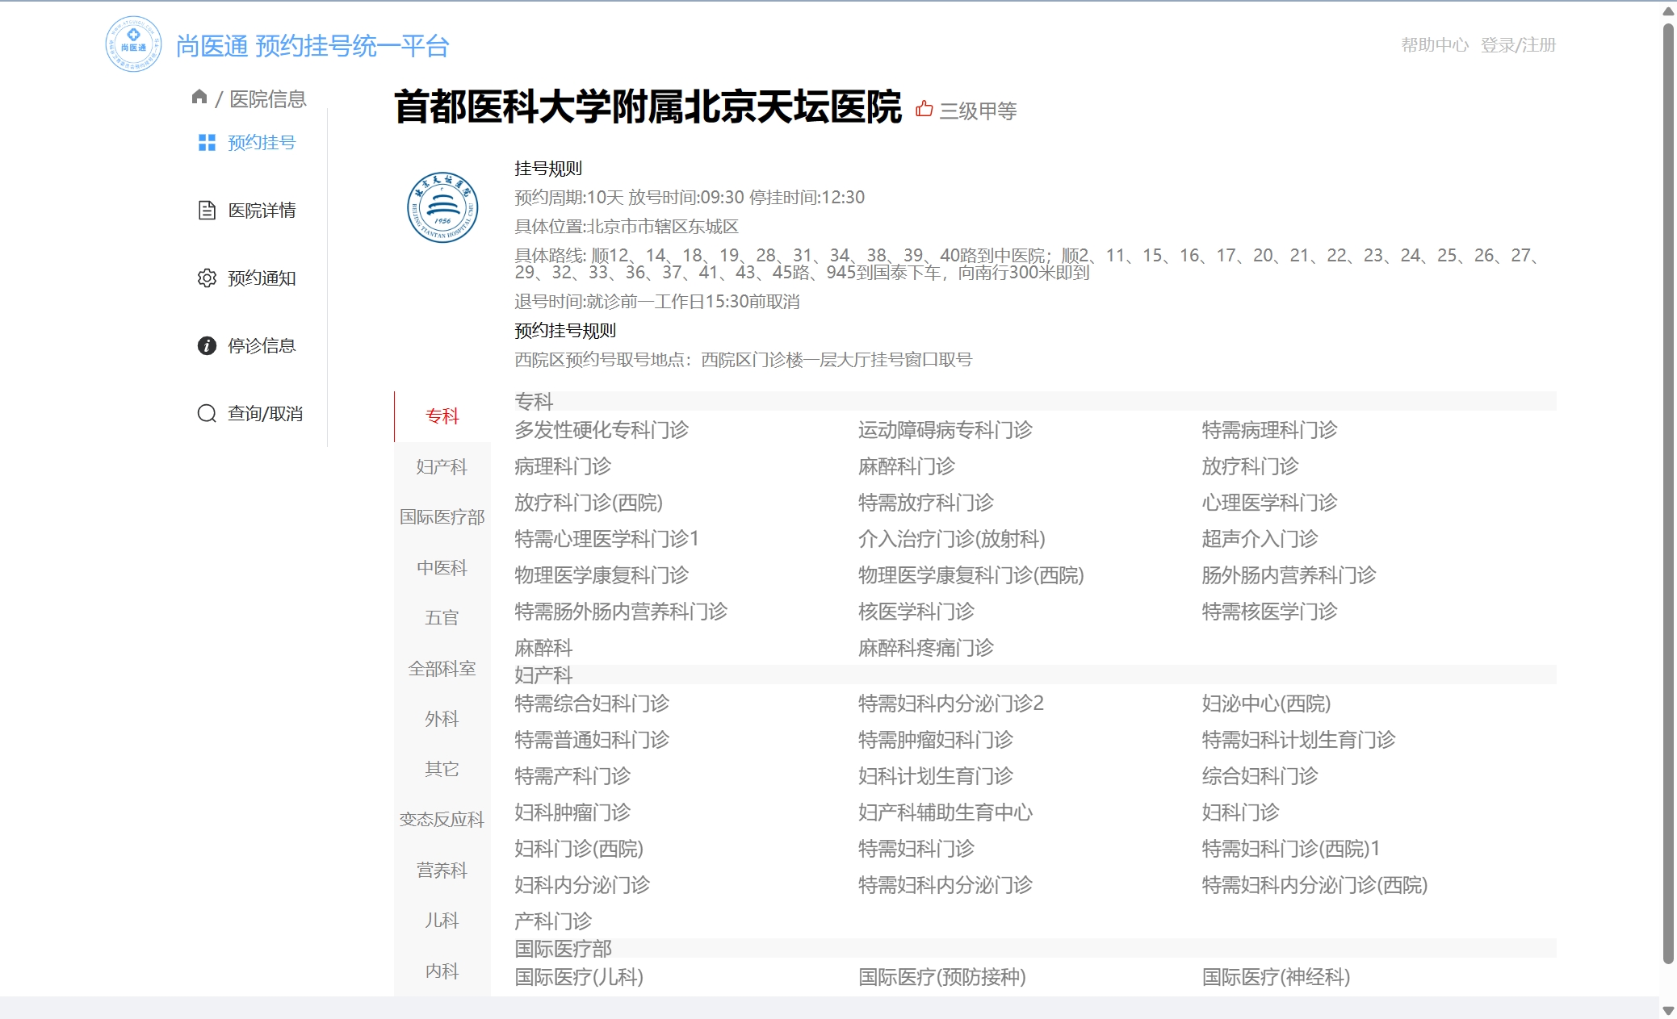Click 登录/注册 in the header
Image resolution: width=1677 pixels, height=1019 pixels.
click(x=1518, y=45)
